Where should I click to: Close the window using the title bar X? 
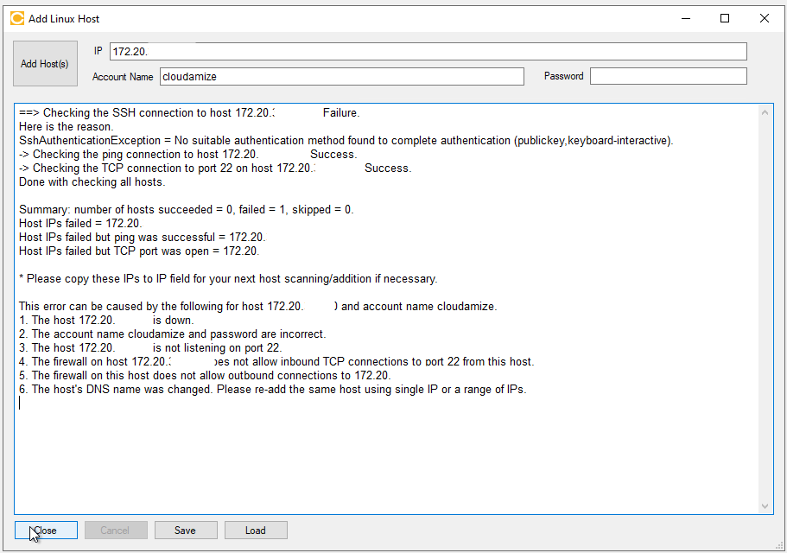[x=765, y=18]
